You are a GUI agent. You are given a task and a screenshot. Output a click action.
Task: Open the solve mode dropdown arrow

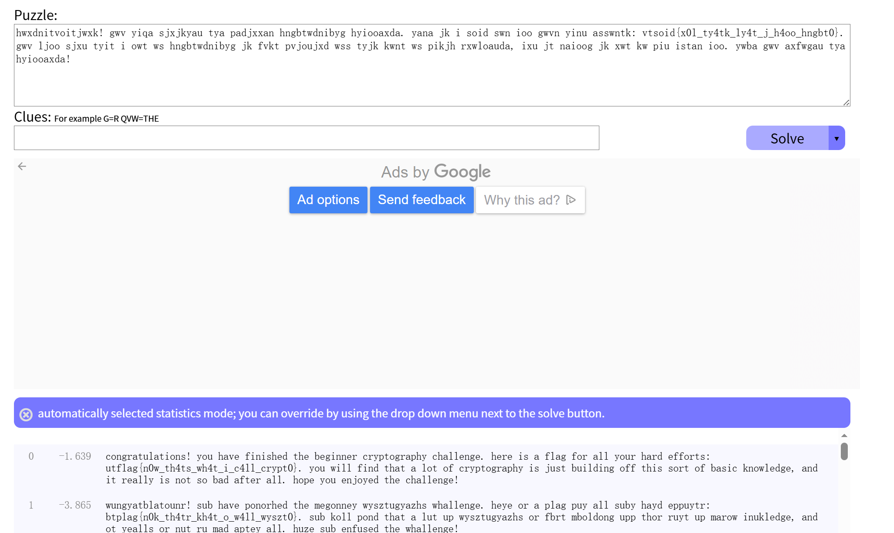[836, 138]
